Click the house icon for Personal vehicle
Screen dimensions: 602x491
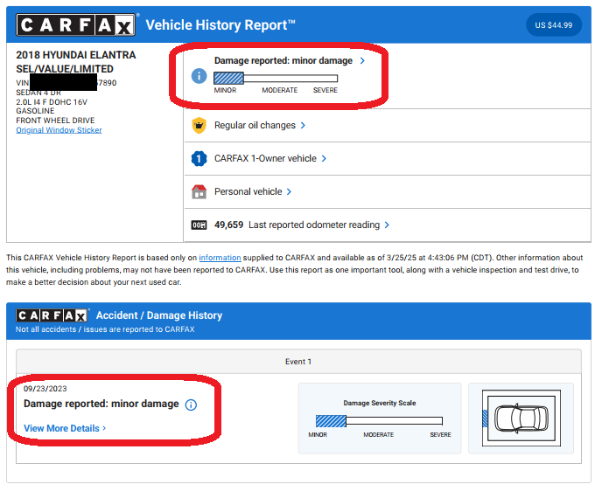tap(199, 191)
